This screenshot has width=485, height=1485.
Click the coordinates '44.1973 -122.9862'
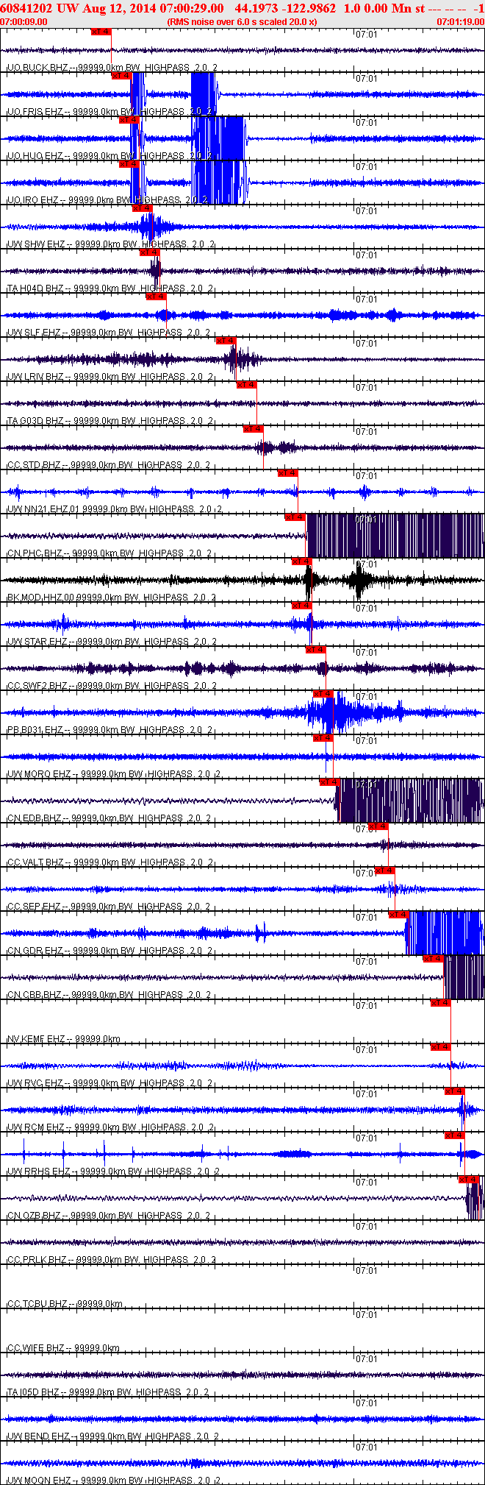click(x=285, y=8)
